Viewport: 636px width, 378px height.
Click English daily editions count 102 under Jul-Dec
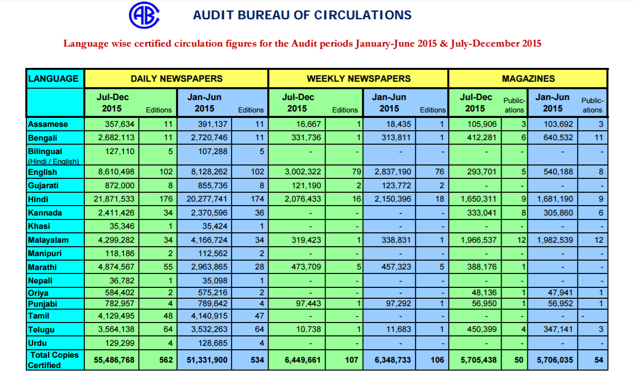(x=167, y=172)
